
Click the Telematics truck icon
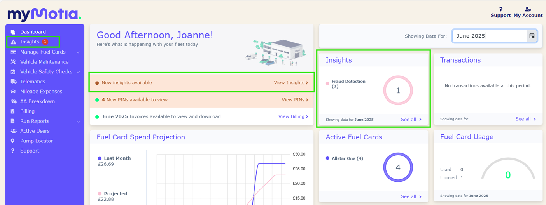(x=13, y=82)
